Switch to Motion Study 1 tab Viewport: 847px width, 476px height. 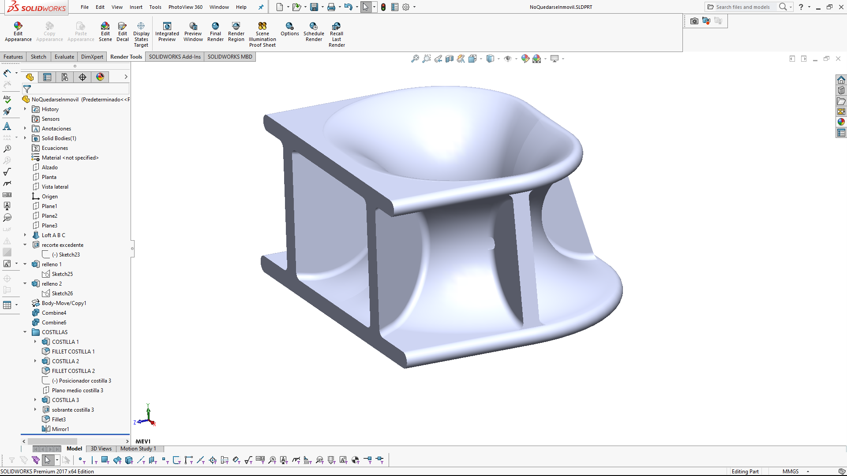coord(138,449)
